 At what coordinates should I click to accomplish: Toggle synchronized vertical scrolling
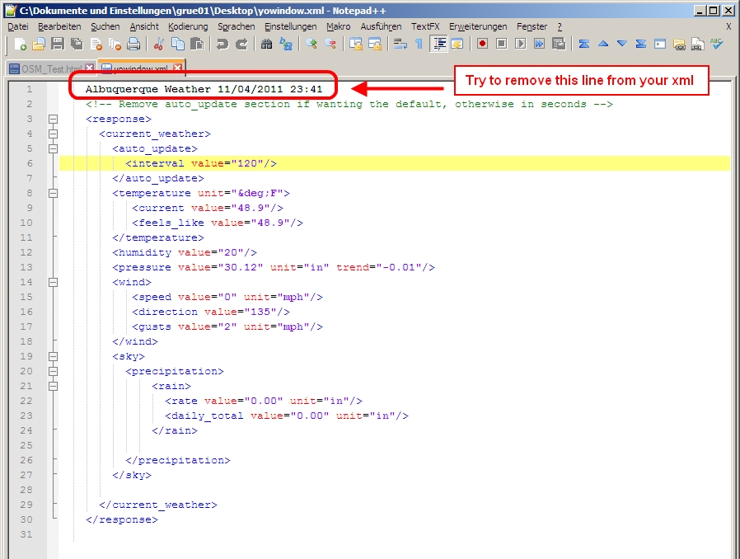tap(356, 44)
